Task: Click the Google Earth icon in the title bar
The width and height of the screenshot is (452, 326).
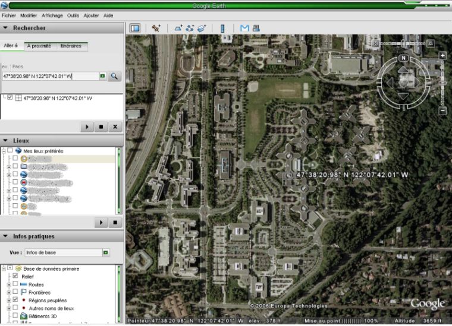Action: [4, 5]
